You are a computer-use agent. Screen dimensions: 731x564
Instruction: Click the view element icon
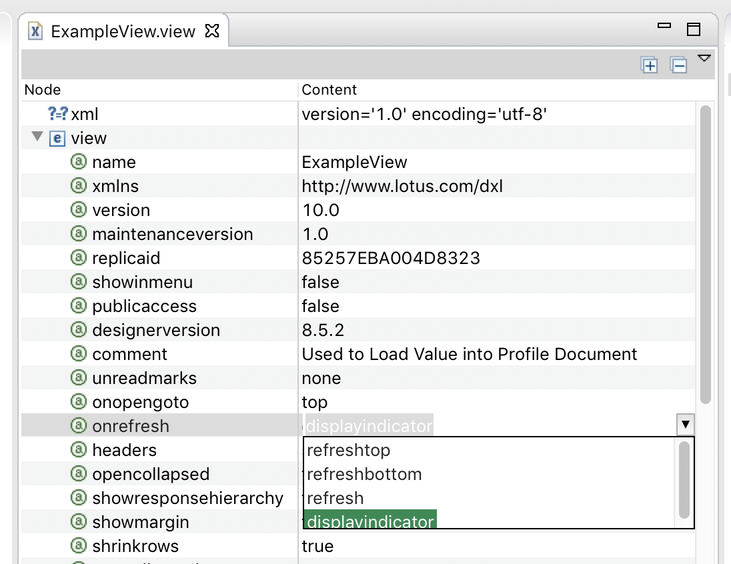[x=58, y=138]
